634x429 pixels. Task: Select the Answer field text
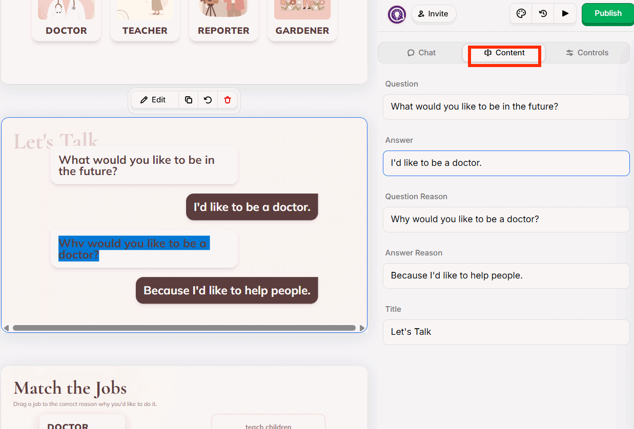click(506, 163)
